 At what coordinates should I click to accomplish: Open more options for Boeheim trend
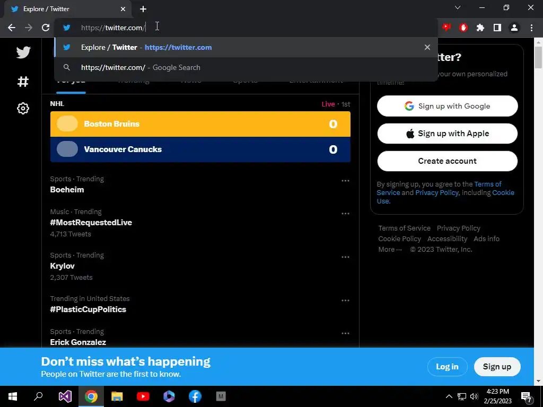pyautogui.click(x=345, y=181)
